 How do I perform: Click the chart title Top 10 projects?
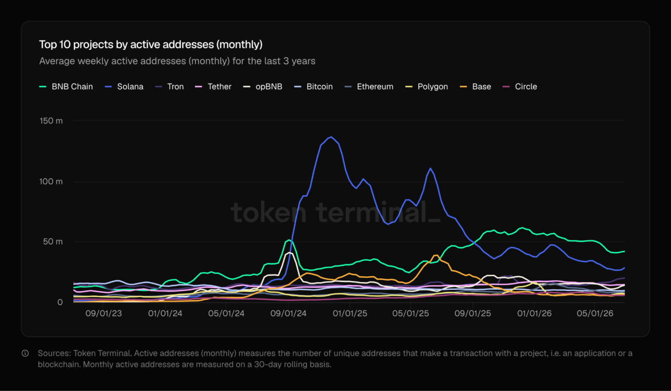(x=151, y=44)
